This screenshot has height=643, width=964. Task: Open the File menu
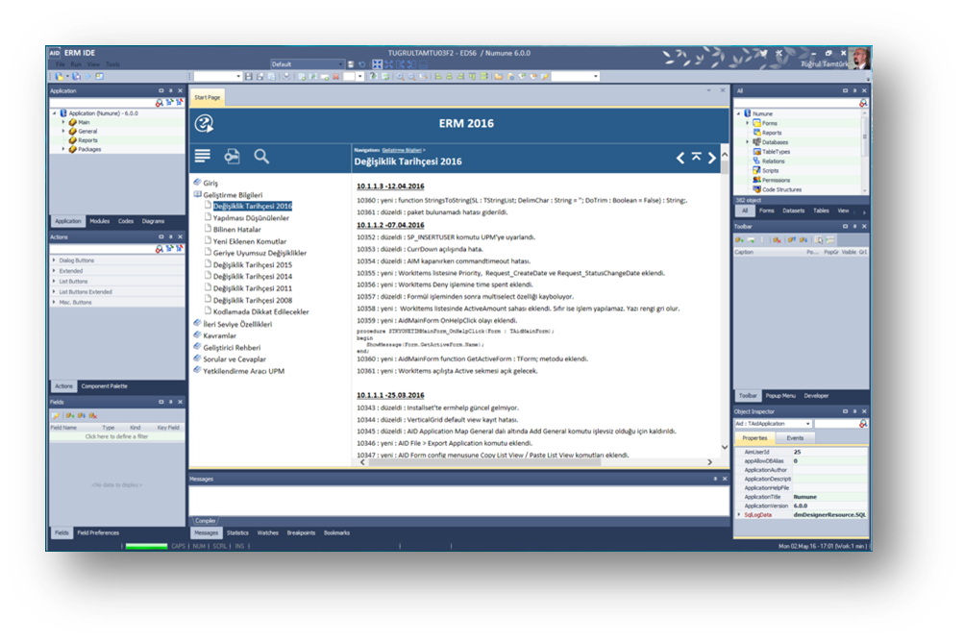point(61,64)
